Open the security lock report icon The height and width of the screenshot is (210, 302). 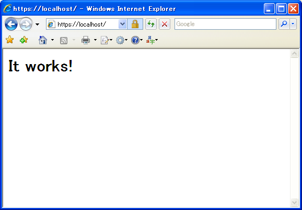point(135,24)
